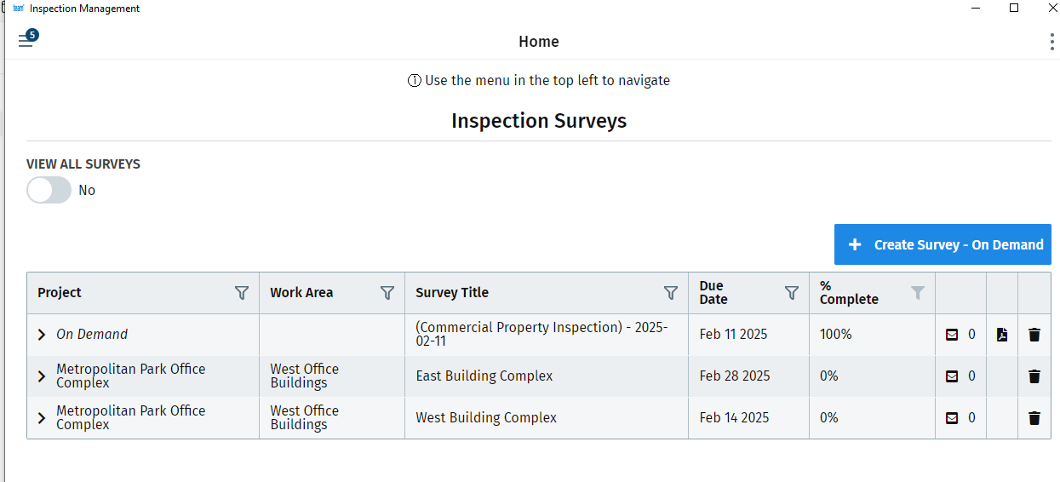Image resolution: width=1060 pixels, height=482 pixels.
Task: Click the % Complete filter icon
Action: [x=917, y=293]
